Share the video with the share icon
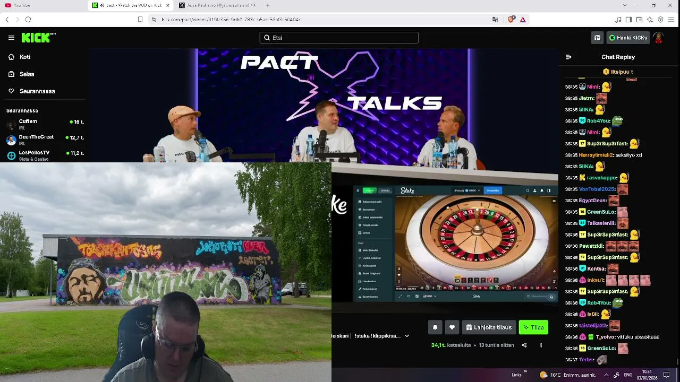This screenshot has height=382, width=680. click(524, 345)
